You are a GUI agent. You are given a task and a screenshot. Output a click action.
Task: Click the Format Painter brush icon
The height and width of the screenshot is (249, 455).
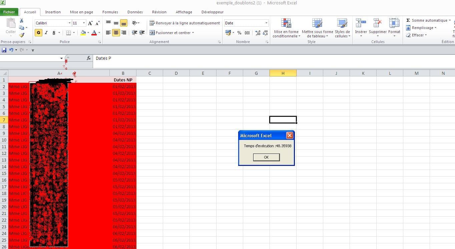click(22, 35)
